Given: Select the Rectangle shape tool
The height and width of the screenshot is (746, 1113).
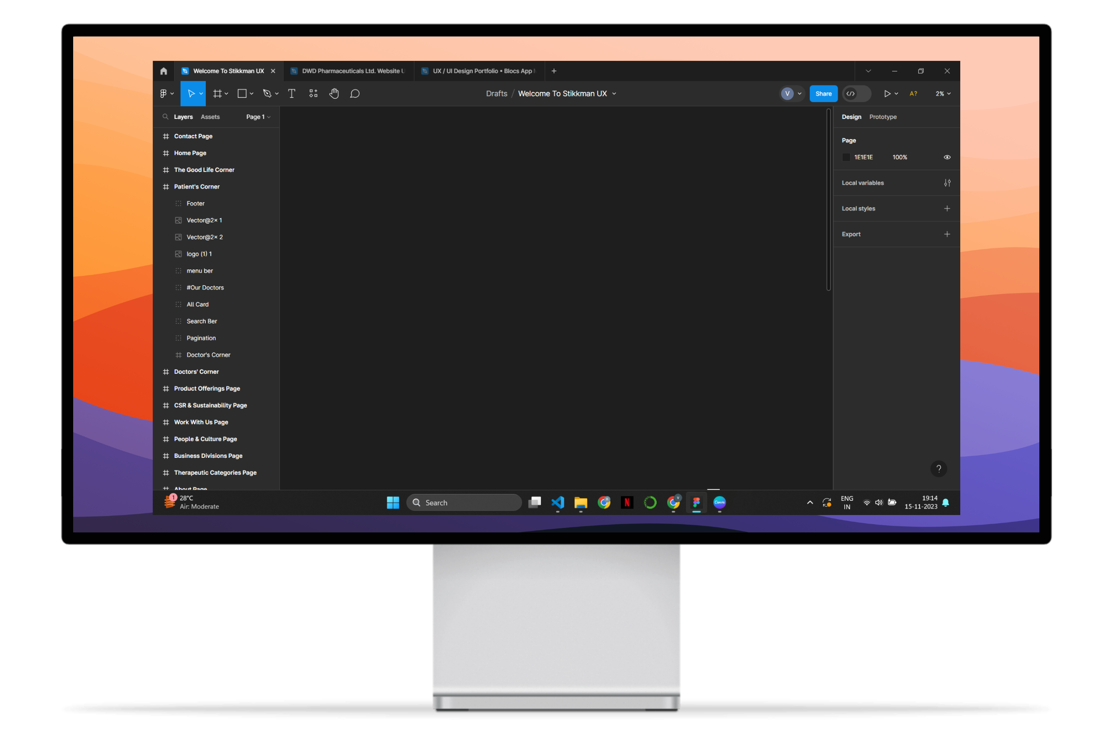Looking at the screenshot, I should tap(242, 94).
